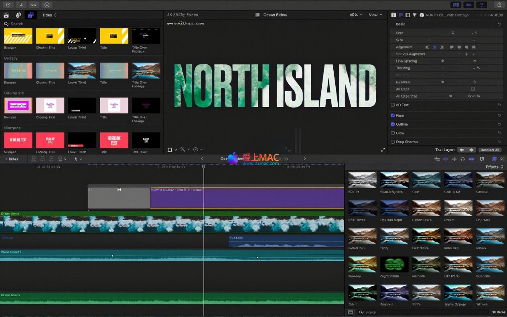Adjust the All Caps Size slider
Image resolution: width=507 pixels, height=317 pixels.
coord(450,96)
